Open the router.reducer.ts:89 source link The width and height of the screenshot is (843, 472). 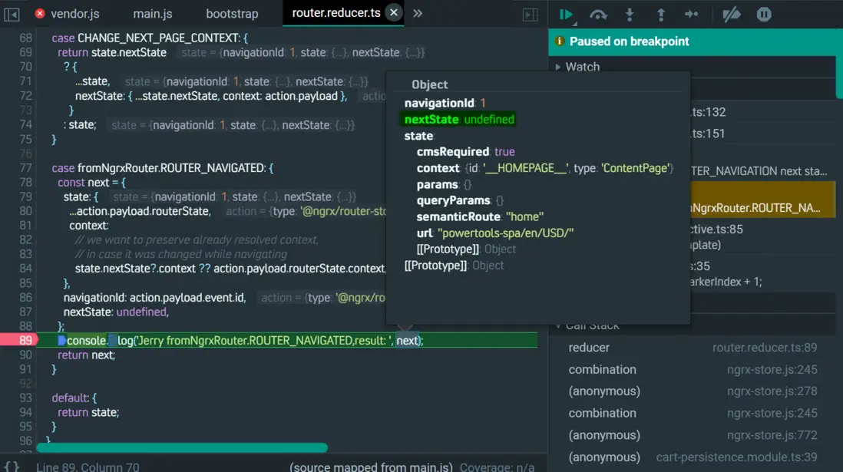(x=764, y=348)
